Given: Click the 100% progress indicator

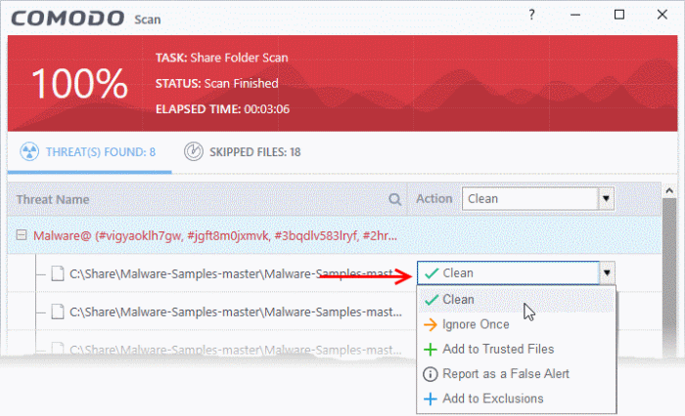Looking at the screenshot, I should pyautogui.click(x=80, y=83).
